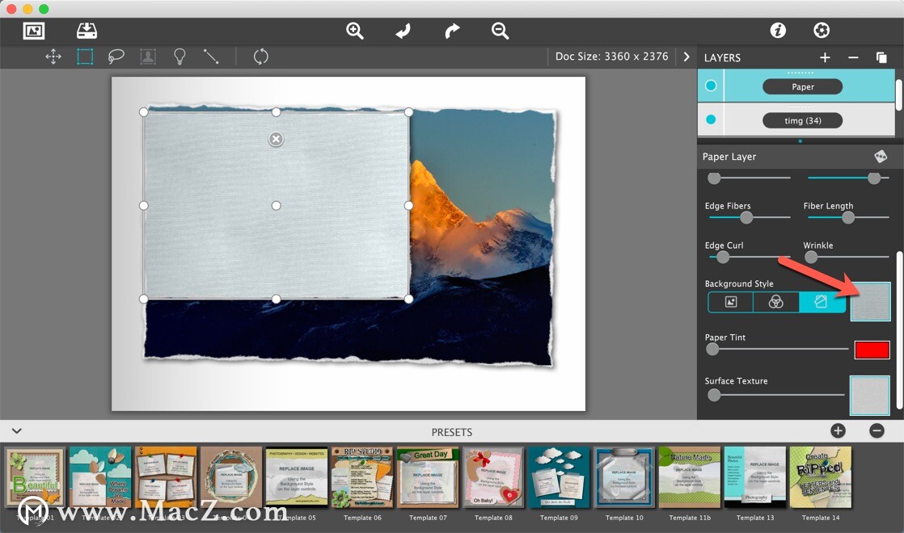Apply the Template 06 preset
Viewport: 904px width, 533px height.
[362, 478]
